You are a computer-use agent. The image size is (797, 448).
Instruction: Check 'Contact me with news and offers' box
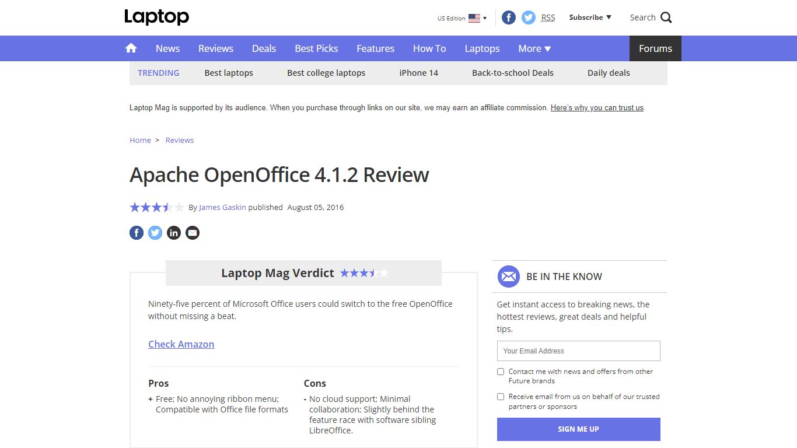(501, 372)
